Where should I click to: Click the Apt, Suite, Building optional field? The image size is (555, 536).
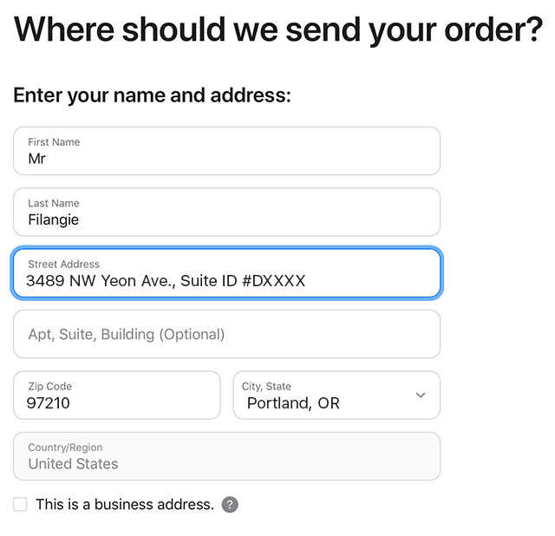pyautogui.click(x=227, y=334)
